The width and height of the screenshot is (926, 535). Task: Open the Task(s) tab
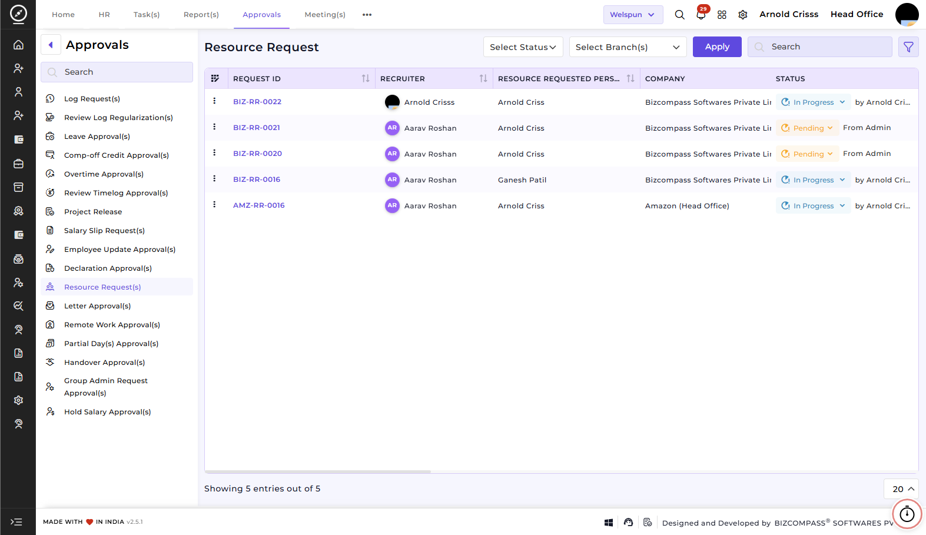147,15
